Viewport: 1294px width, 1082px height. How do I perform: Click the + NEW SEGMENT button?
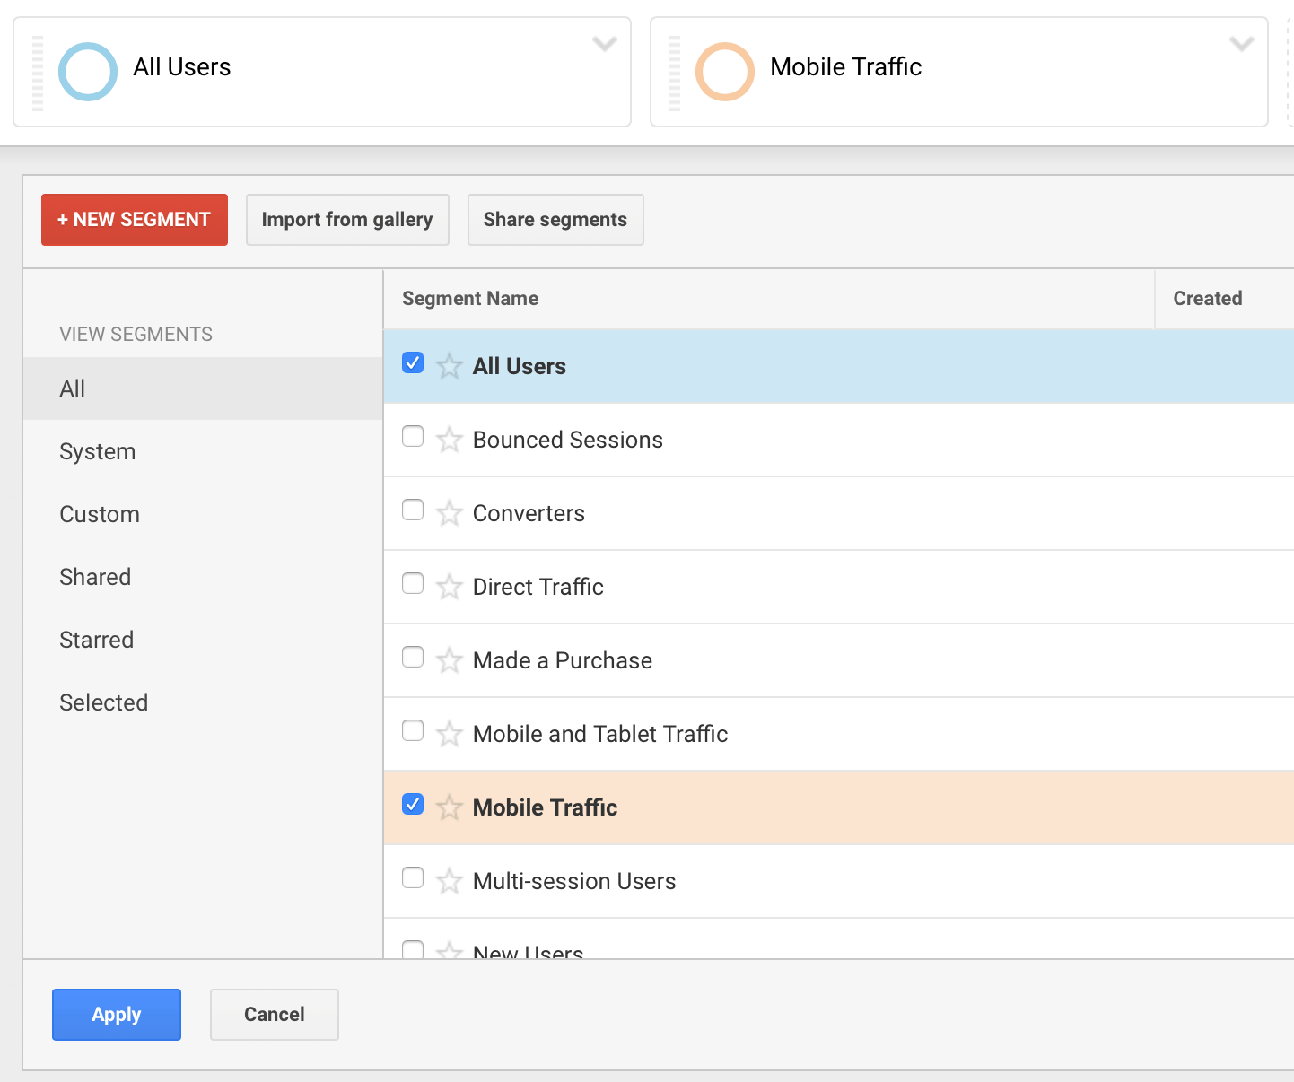click(135, 220)
